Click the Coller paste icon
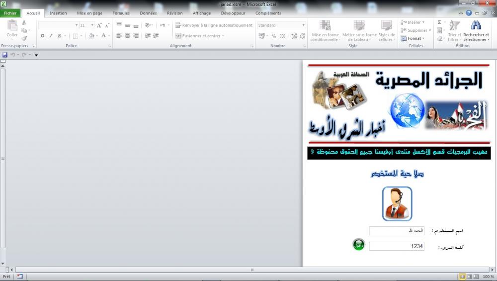Image resolution: width=497 pixels, height=281 pixels. (12, 25)
